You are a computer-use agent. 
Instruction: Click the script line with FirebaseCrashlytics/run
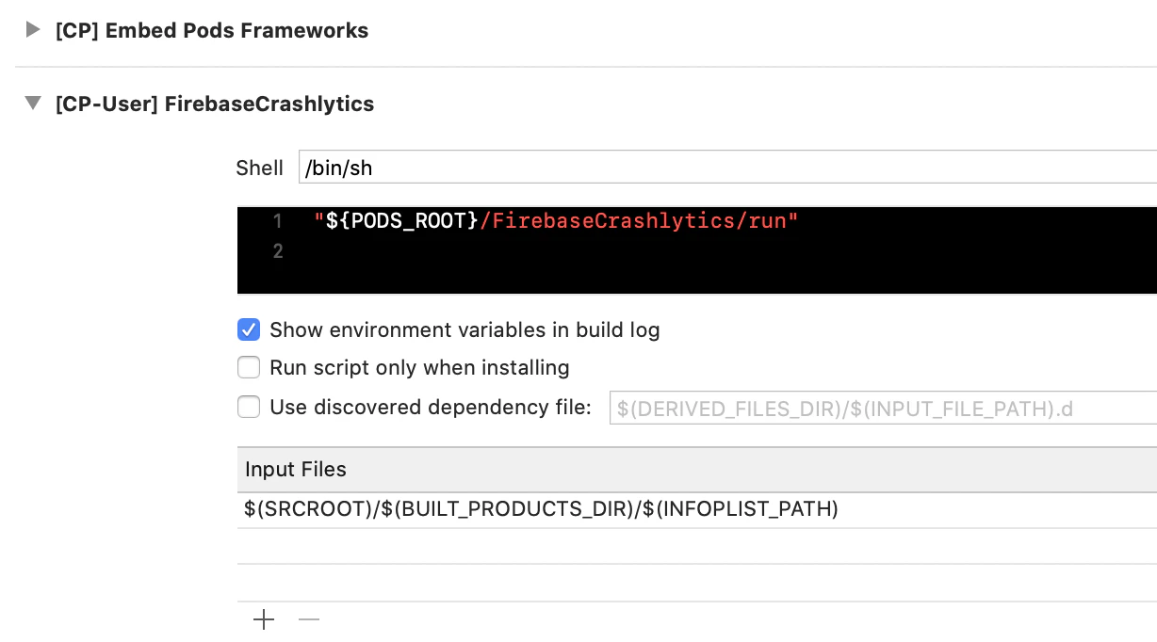point(557,221)
